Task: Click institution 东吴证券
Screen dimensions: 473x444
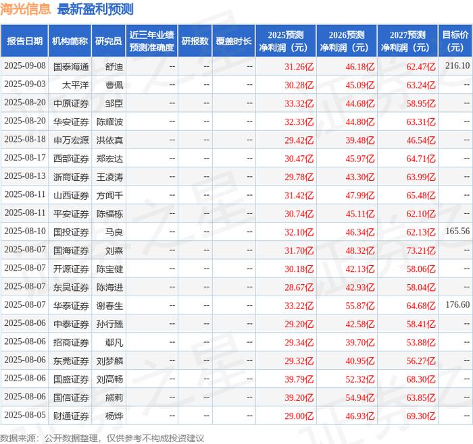Action: tap(71, 287)
